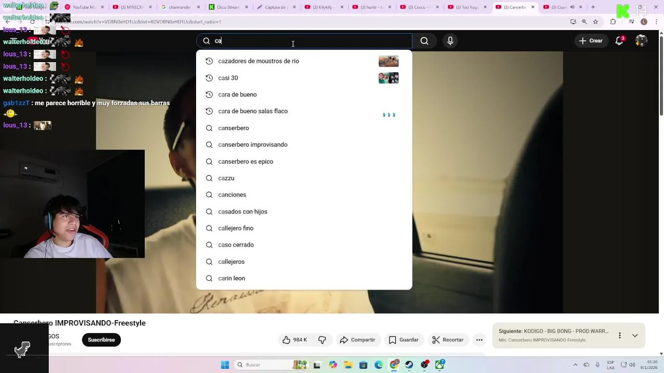Open the Windows Start menu

225,365
